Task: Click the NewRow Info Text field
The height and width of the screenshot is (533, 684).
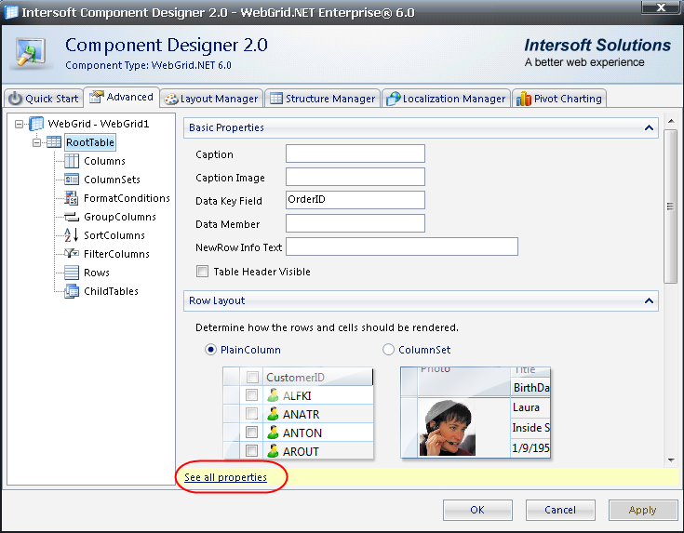Action: coord(402,247)
